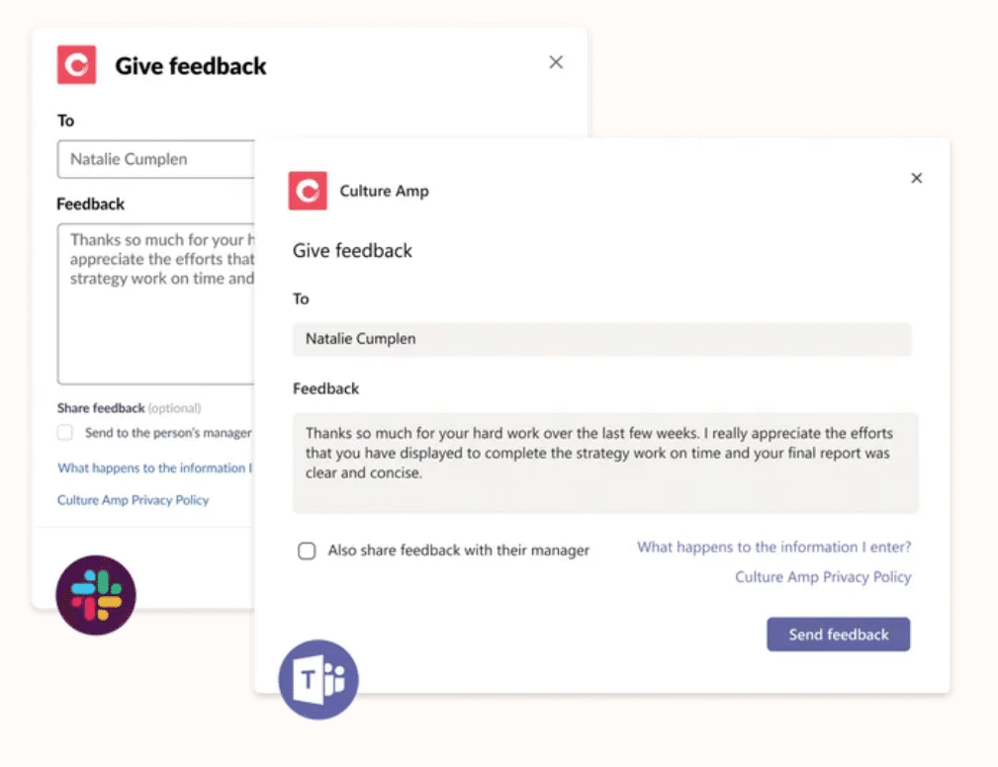Click the Culture Amp logo in Teams dialog
This screenshot has height=767, width=998.
(308, 190)
